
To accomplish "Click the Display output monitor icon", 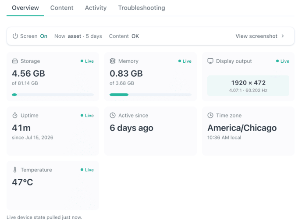I will click(210, 61).
